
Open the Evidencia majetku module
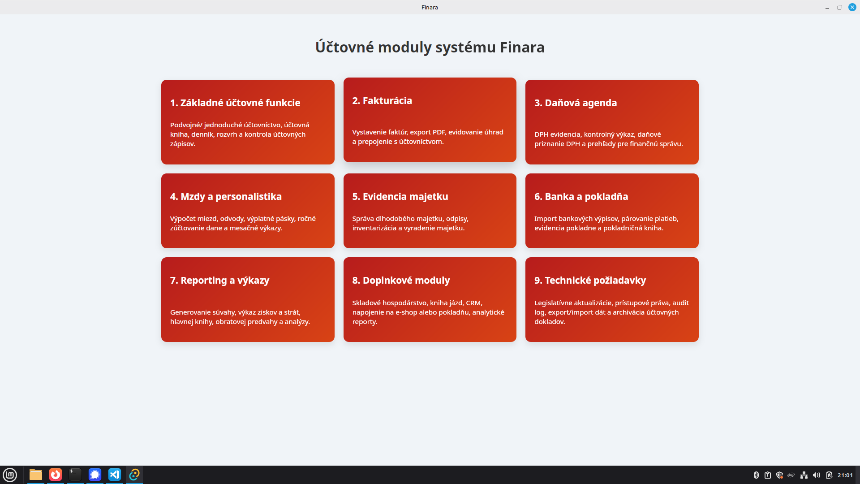coord(430,211)
